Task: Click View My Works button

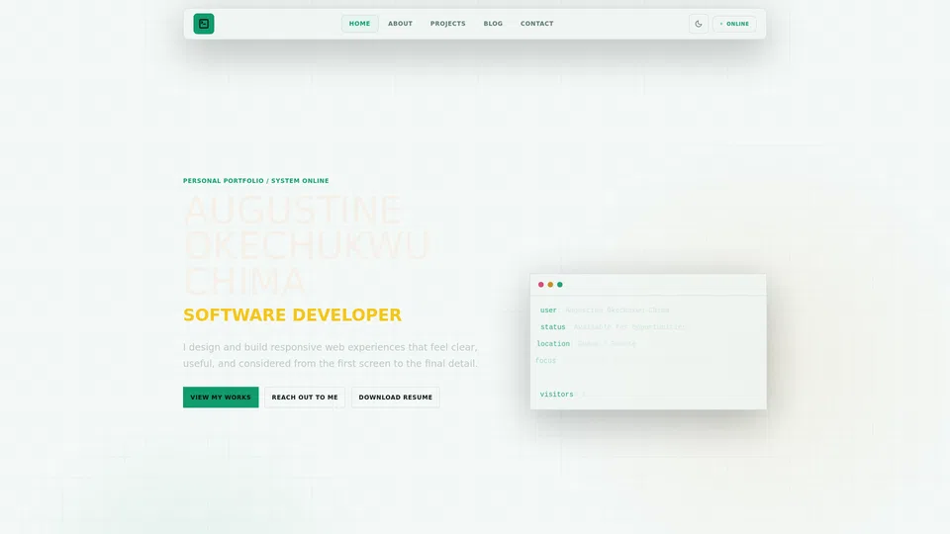Action: [x=221, y=398]
